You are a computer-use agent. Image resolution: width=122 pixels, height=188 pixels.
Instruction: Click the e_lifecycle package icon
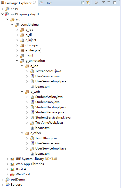point(22,50)
